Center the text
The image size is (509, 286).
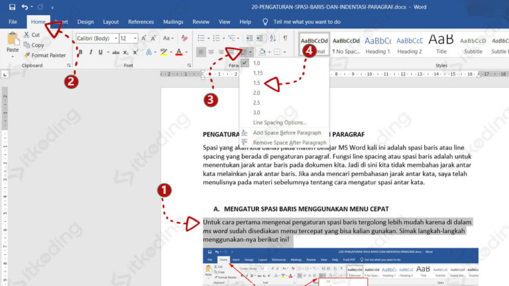pyautogui.click(x=211, y=52)
